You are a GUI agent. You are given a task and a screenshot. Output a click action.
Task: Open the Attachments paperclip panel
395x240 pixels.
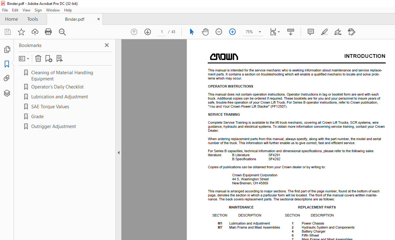[7, 78]
